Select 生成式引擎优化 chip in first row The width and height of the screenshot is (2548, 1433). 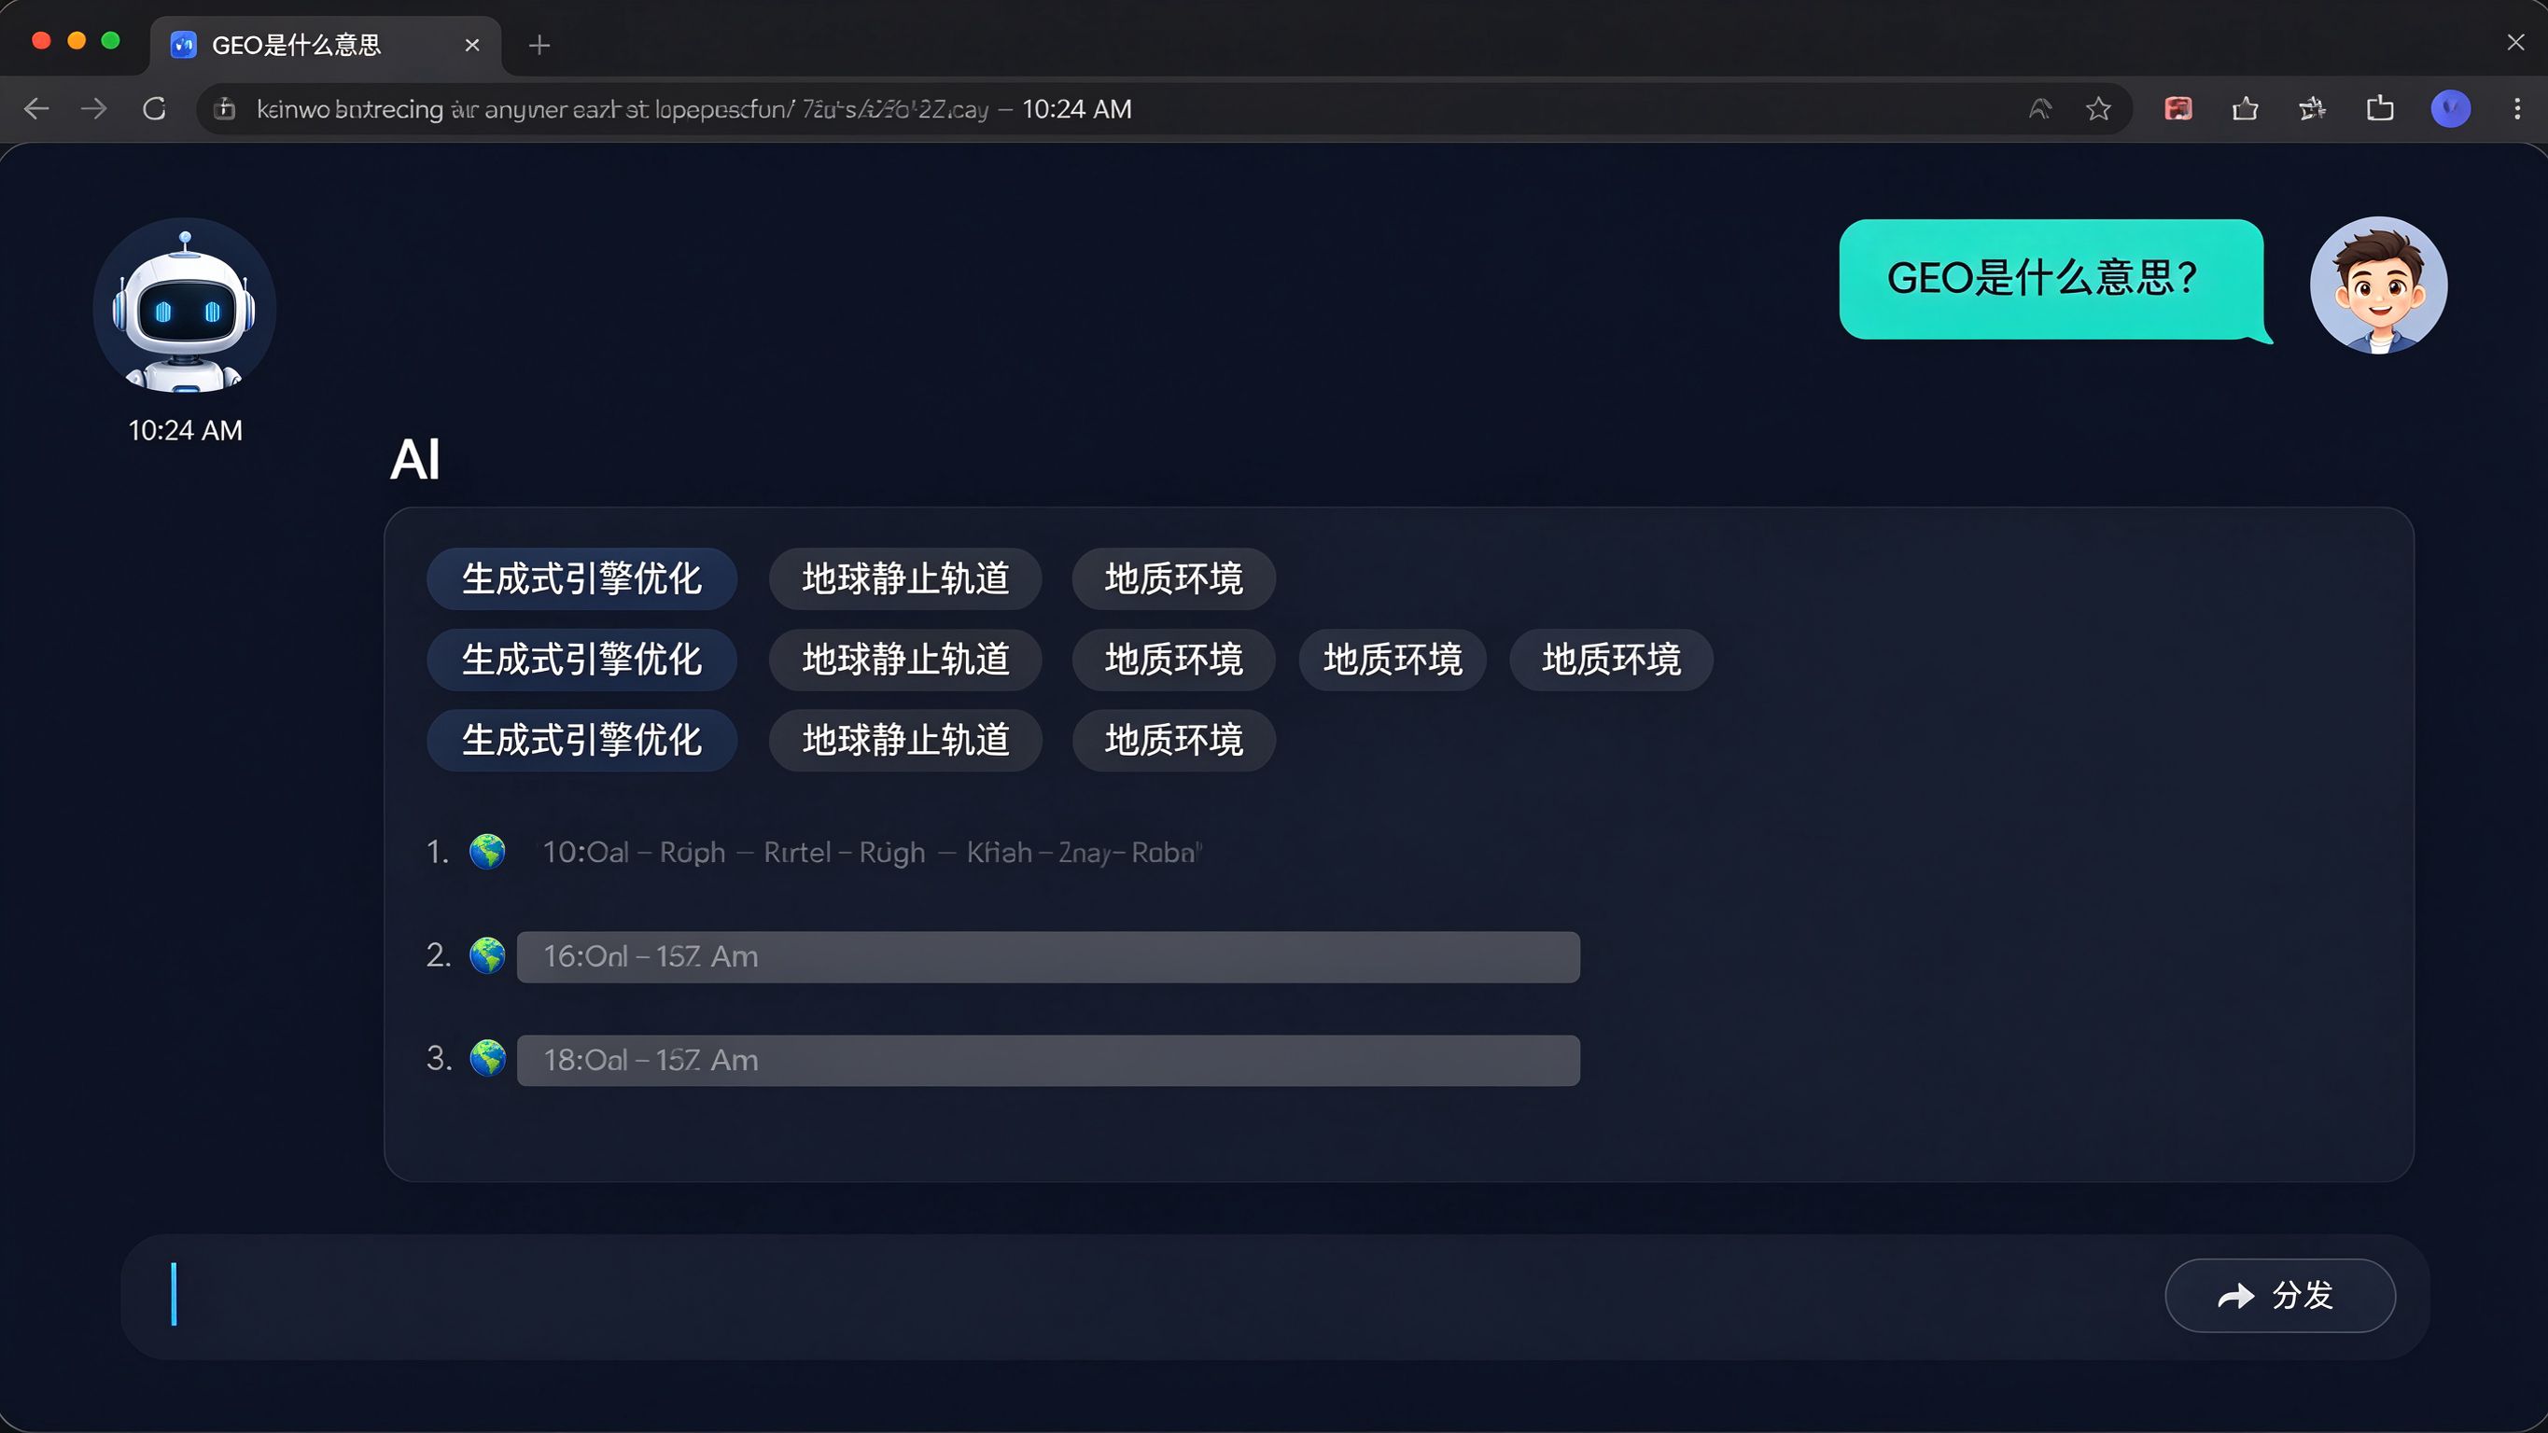pyautogui.click(x=581, y=579)
